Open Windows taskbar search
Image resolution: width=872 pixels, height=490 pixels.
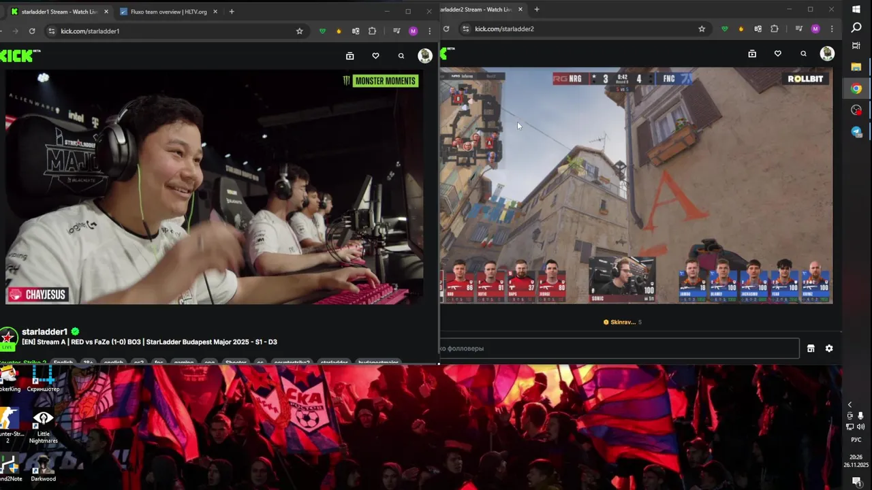856,27
